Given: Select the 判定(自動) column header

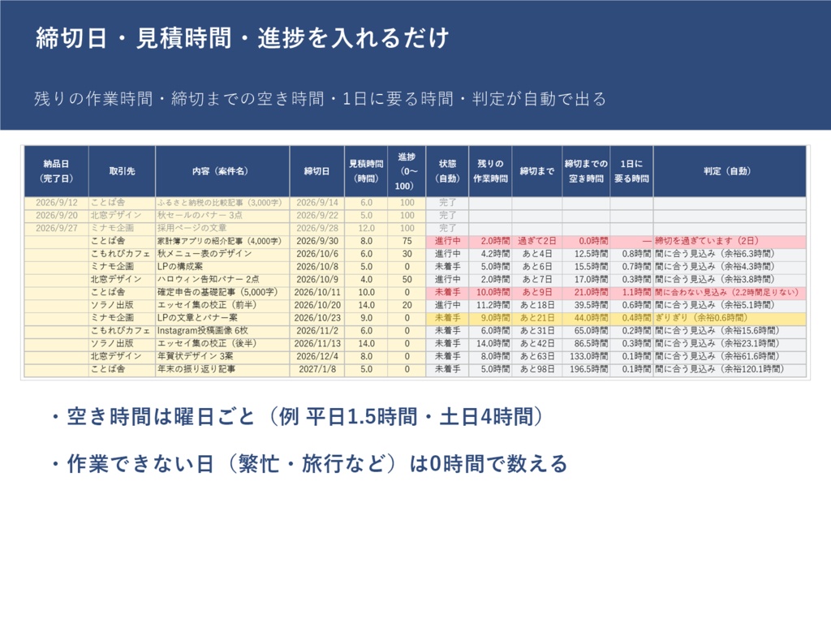Looking at the screenshot, I should click(x=730, y=171).
